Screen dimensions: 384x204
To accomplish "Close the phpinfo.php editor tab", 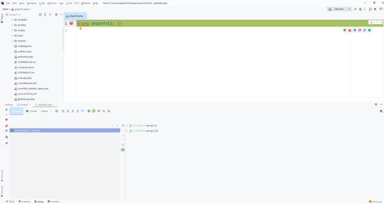I will [x=85, y=16].
